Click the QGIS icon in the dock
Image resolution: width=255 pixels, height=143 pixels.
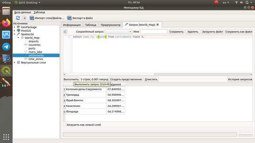tap(6, 71)
